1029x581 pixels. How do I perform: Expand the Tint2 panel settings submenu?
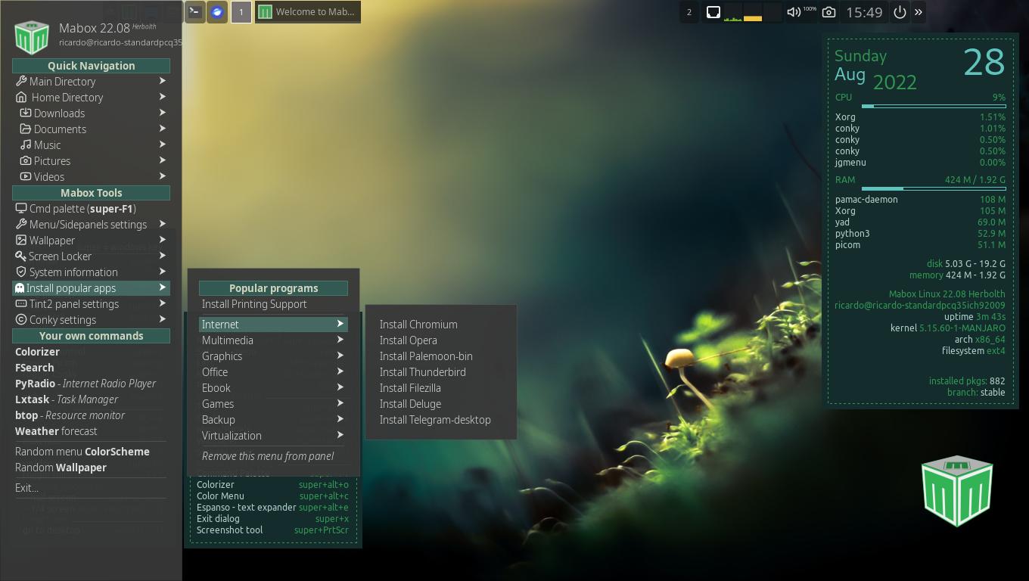point(91,303)
